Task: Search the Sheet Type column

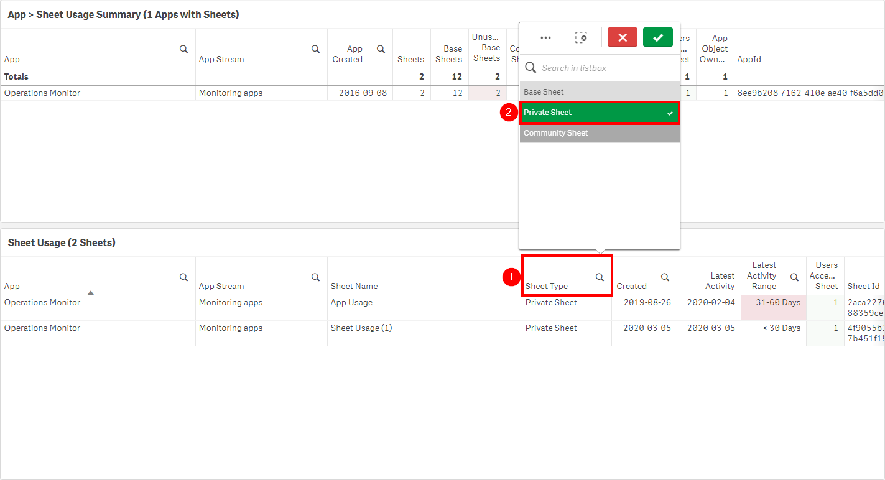Action: coord(600,277)
